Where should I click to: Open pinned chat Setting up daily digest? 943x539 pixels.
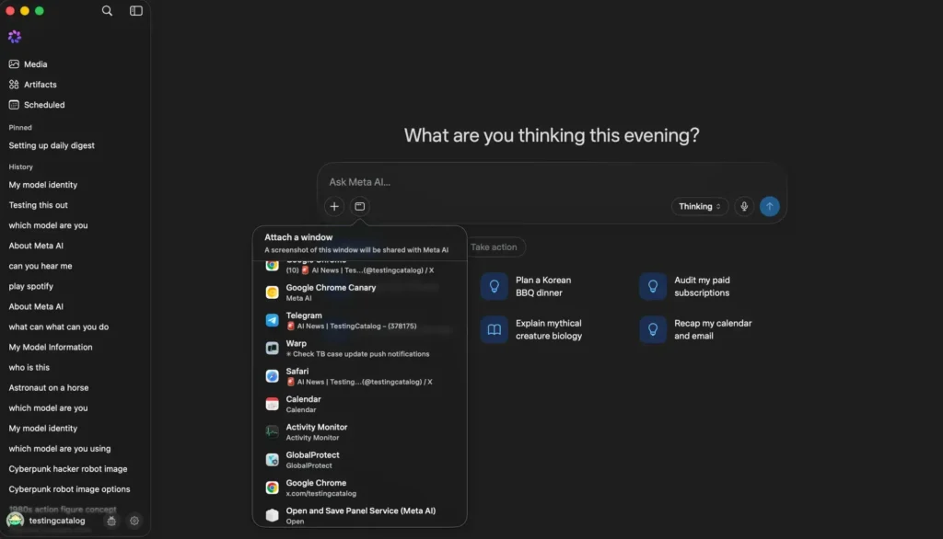52,145
